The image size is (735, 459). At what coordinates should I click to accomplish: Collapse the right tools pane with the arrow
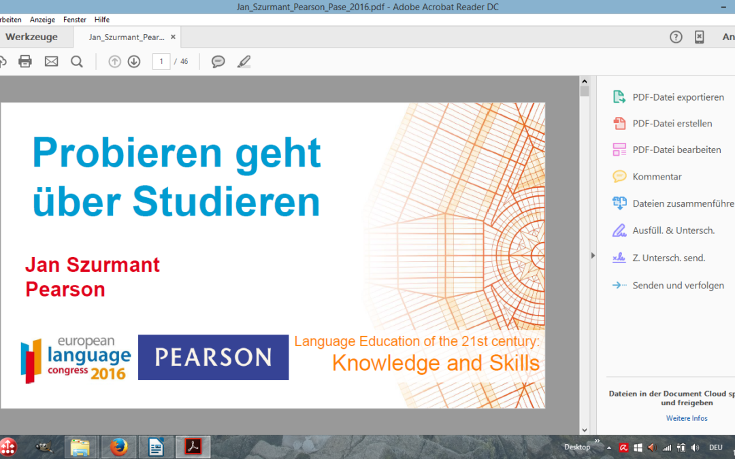[x=593, y=256]
